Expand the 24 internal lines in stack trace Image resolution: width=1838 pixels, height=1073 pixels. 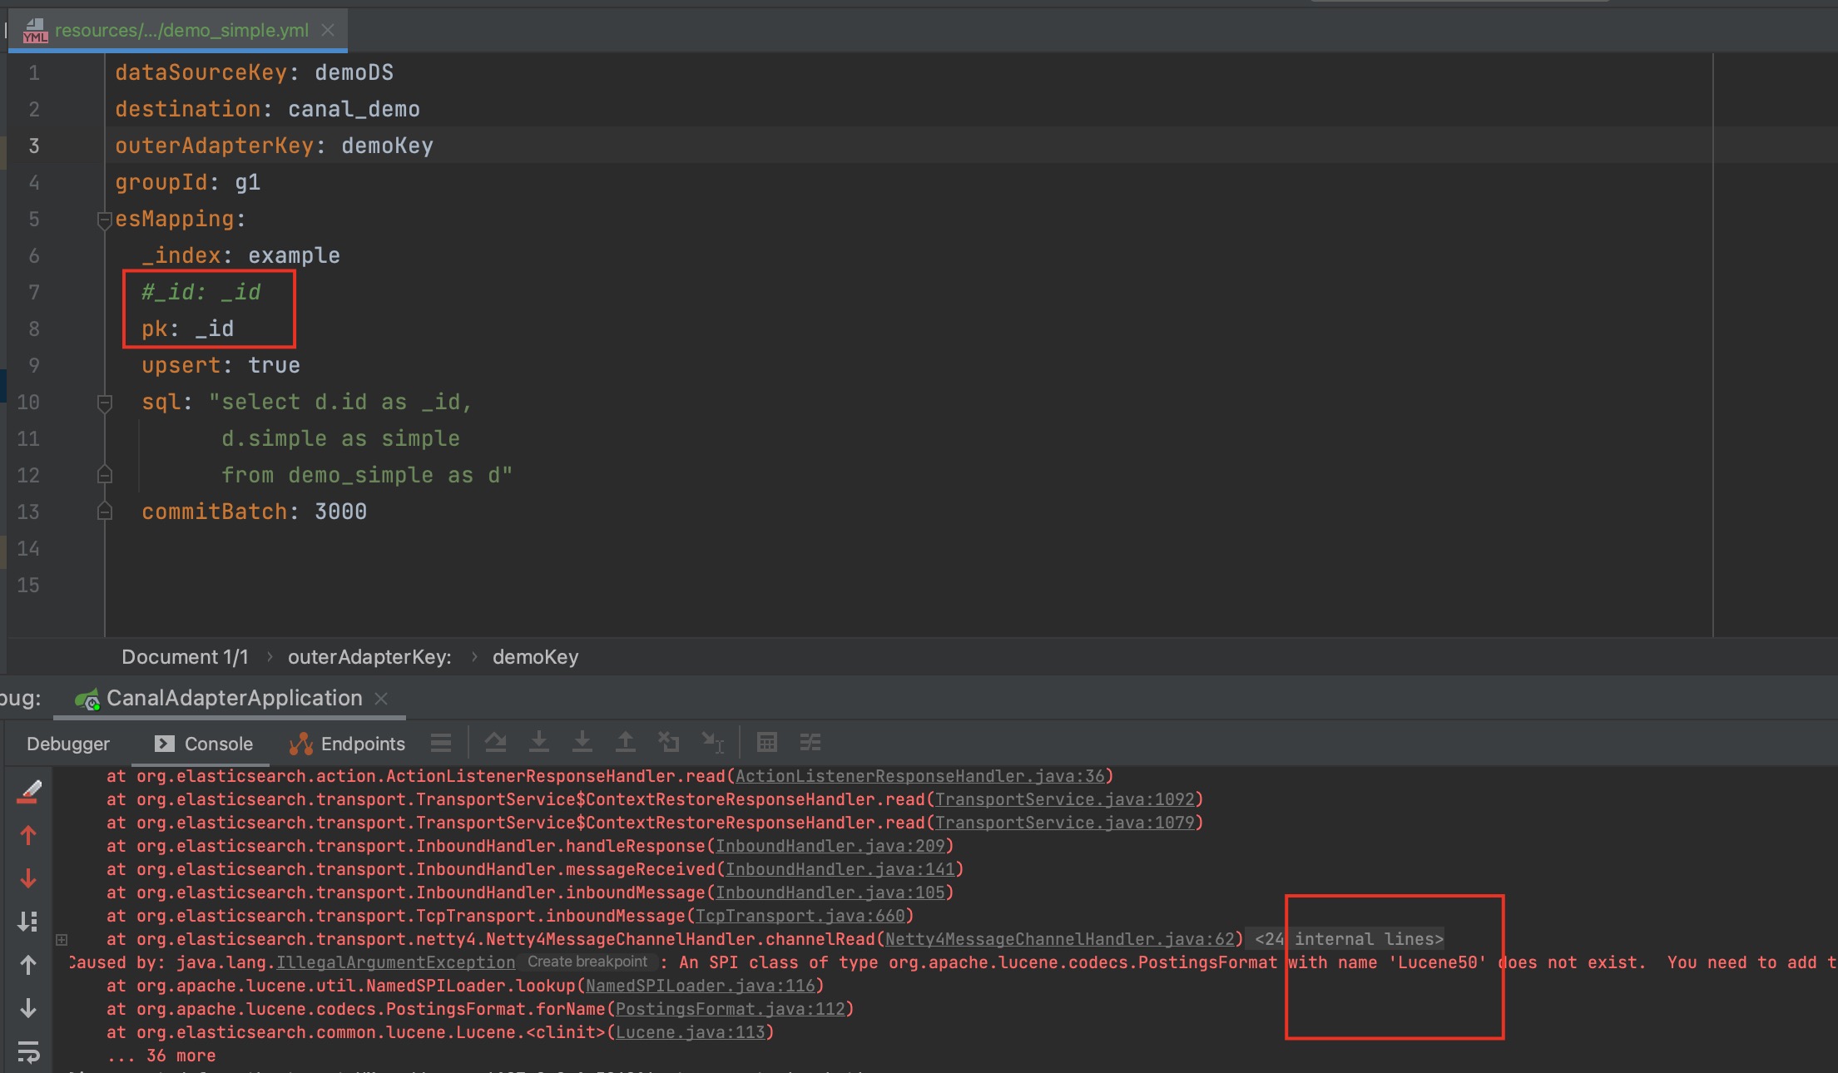tap(61, 939)
